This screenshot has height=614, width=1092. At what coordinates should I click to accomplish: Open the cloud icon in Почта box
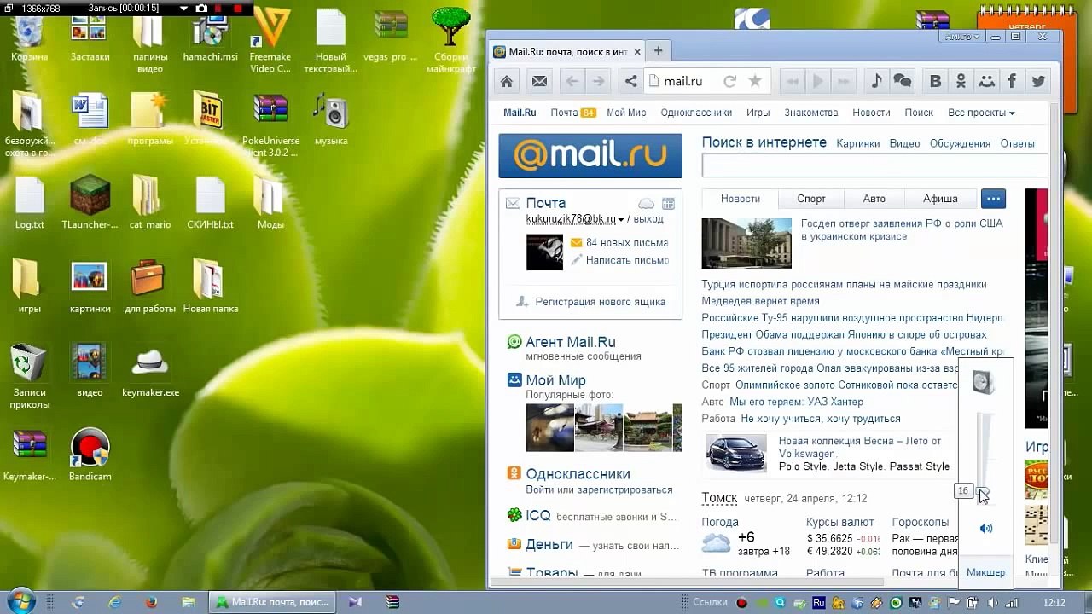click(647, 203)
